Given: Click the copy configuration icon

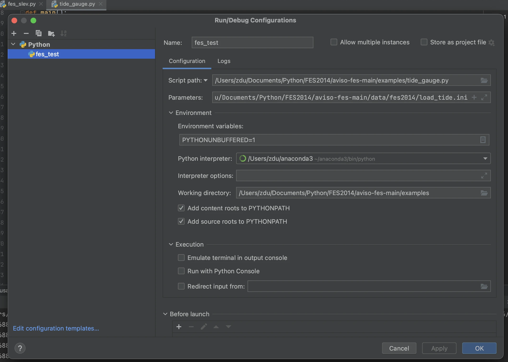Looking at the screenshot, I should point(39,33).
